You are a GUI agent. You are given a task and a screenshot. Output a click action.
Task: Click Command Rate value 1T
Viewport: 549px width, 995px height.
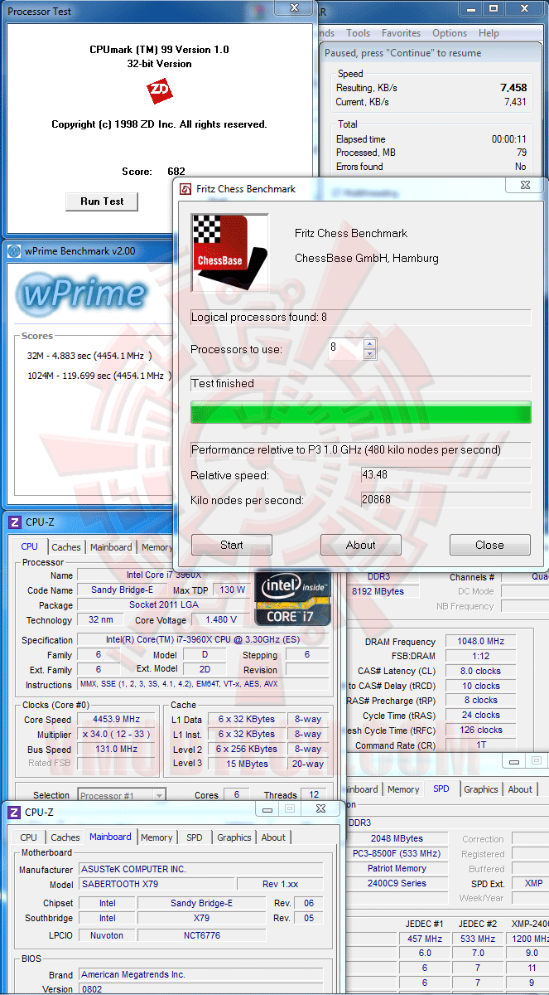(481, 745)
